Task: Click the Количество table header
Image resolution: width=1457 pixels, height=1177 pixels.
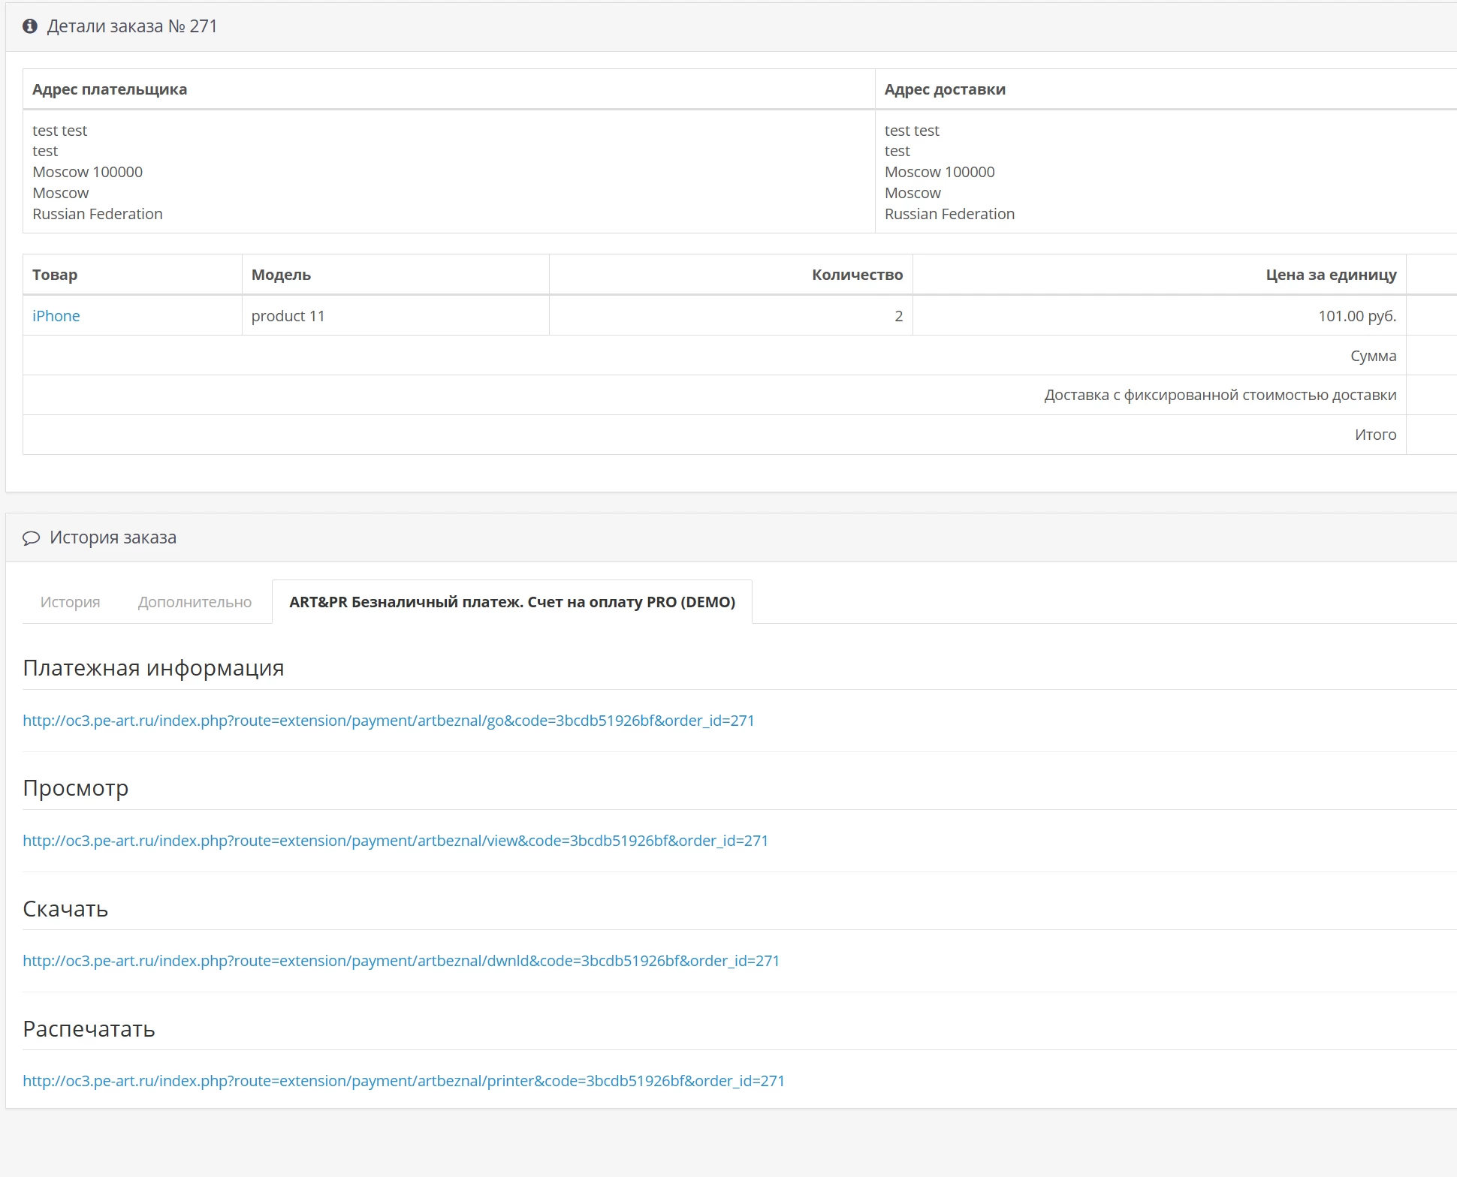Action: pyautogui.click(x=857, y=275)
